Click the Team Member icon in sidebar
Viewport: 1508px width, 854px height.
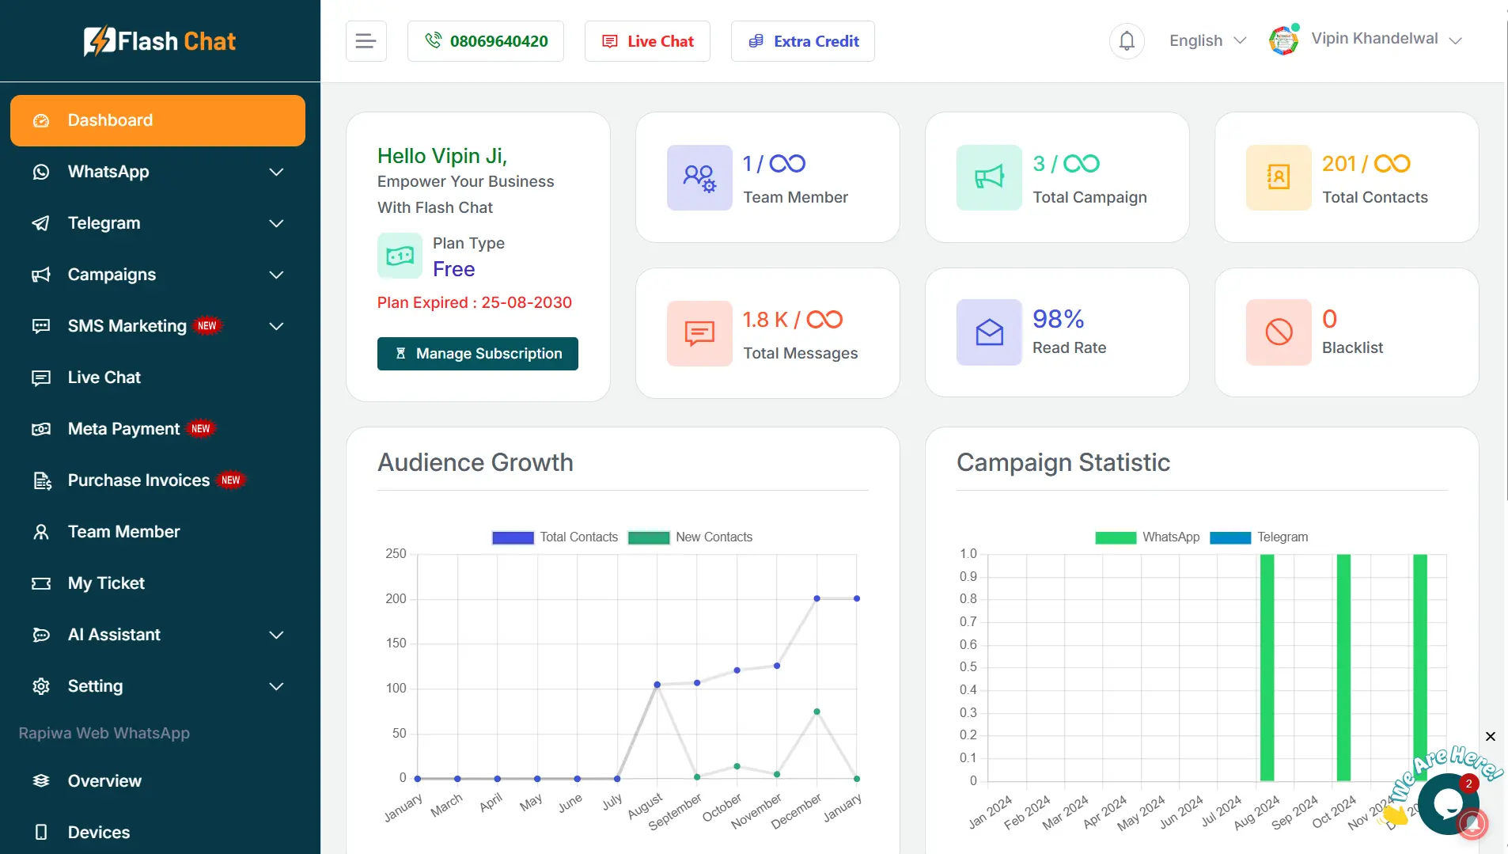(x=40, y=532)
